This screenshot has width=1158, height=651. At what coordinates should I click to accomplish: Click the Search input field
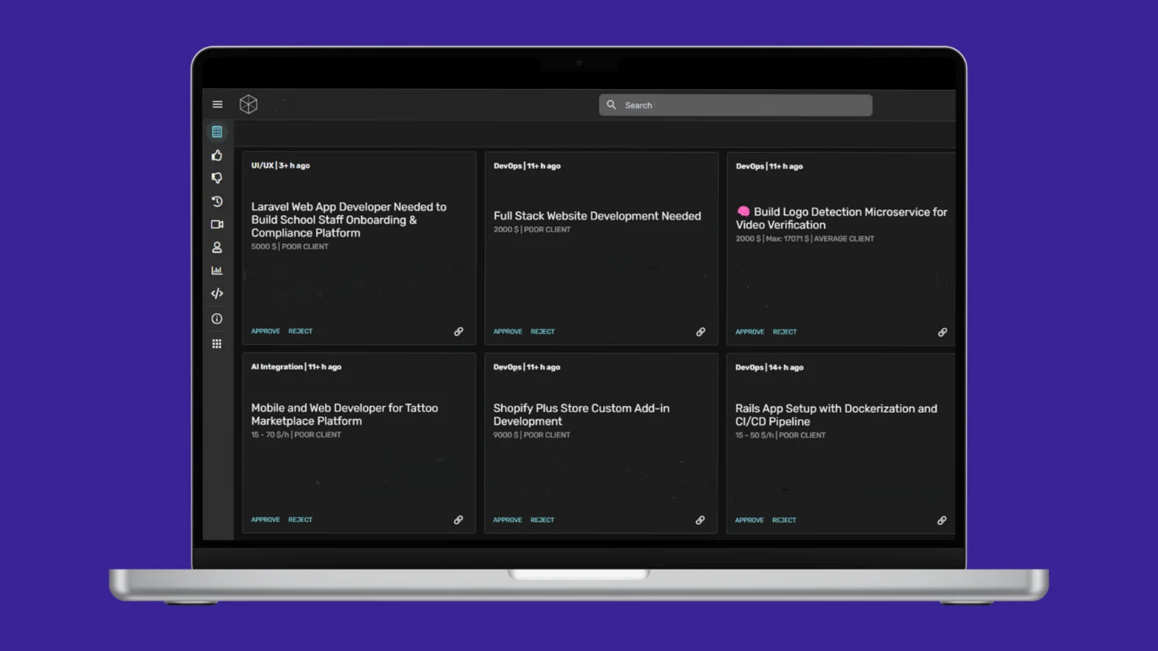click(734, 104)
